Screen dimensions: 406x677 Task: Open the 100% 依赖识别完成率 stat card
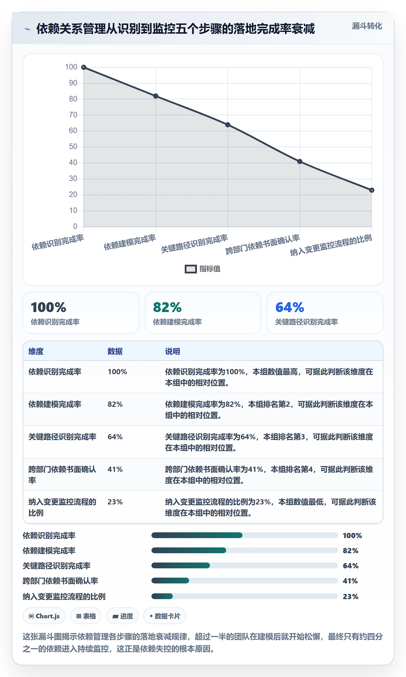[81, 313]
